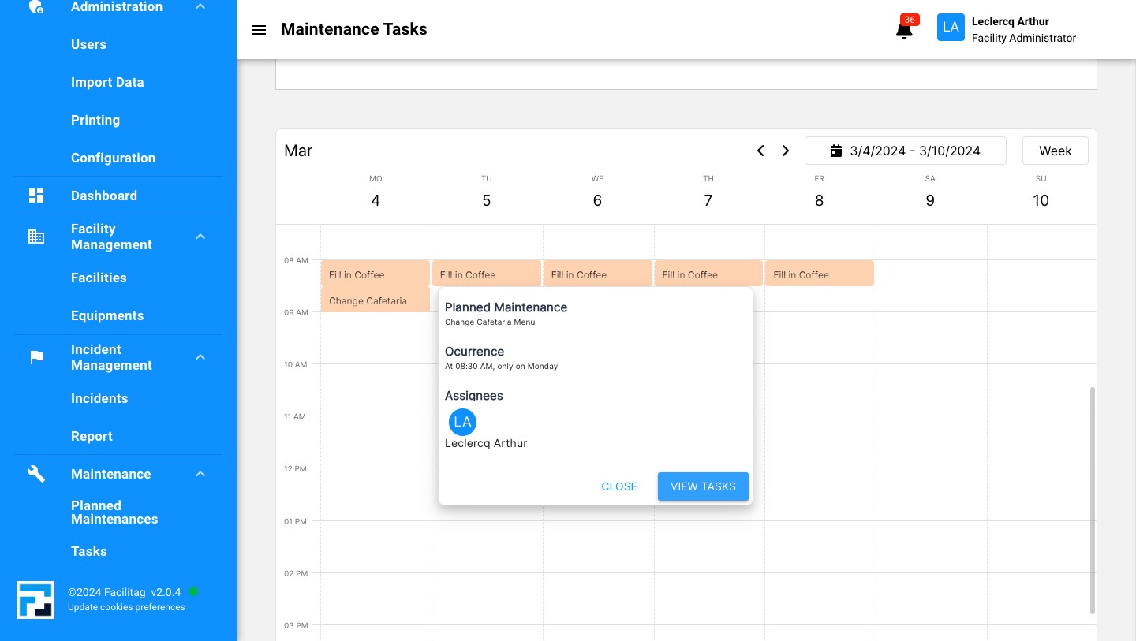The image size is (1136, 641).
Task: Open the date range picker field
Action: [905, 151]
